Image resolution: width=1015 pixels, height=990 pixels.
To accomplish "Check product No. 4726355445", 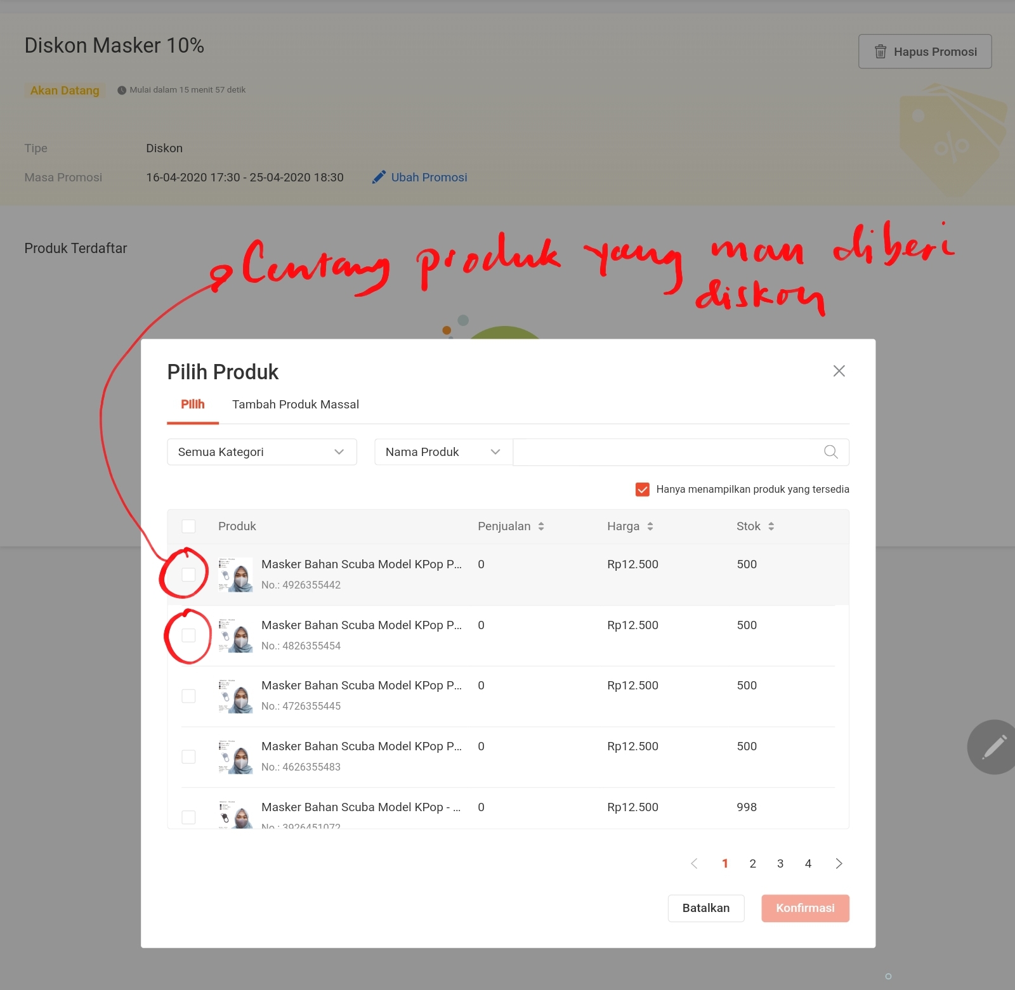I will 188,696.
